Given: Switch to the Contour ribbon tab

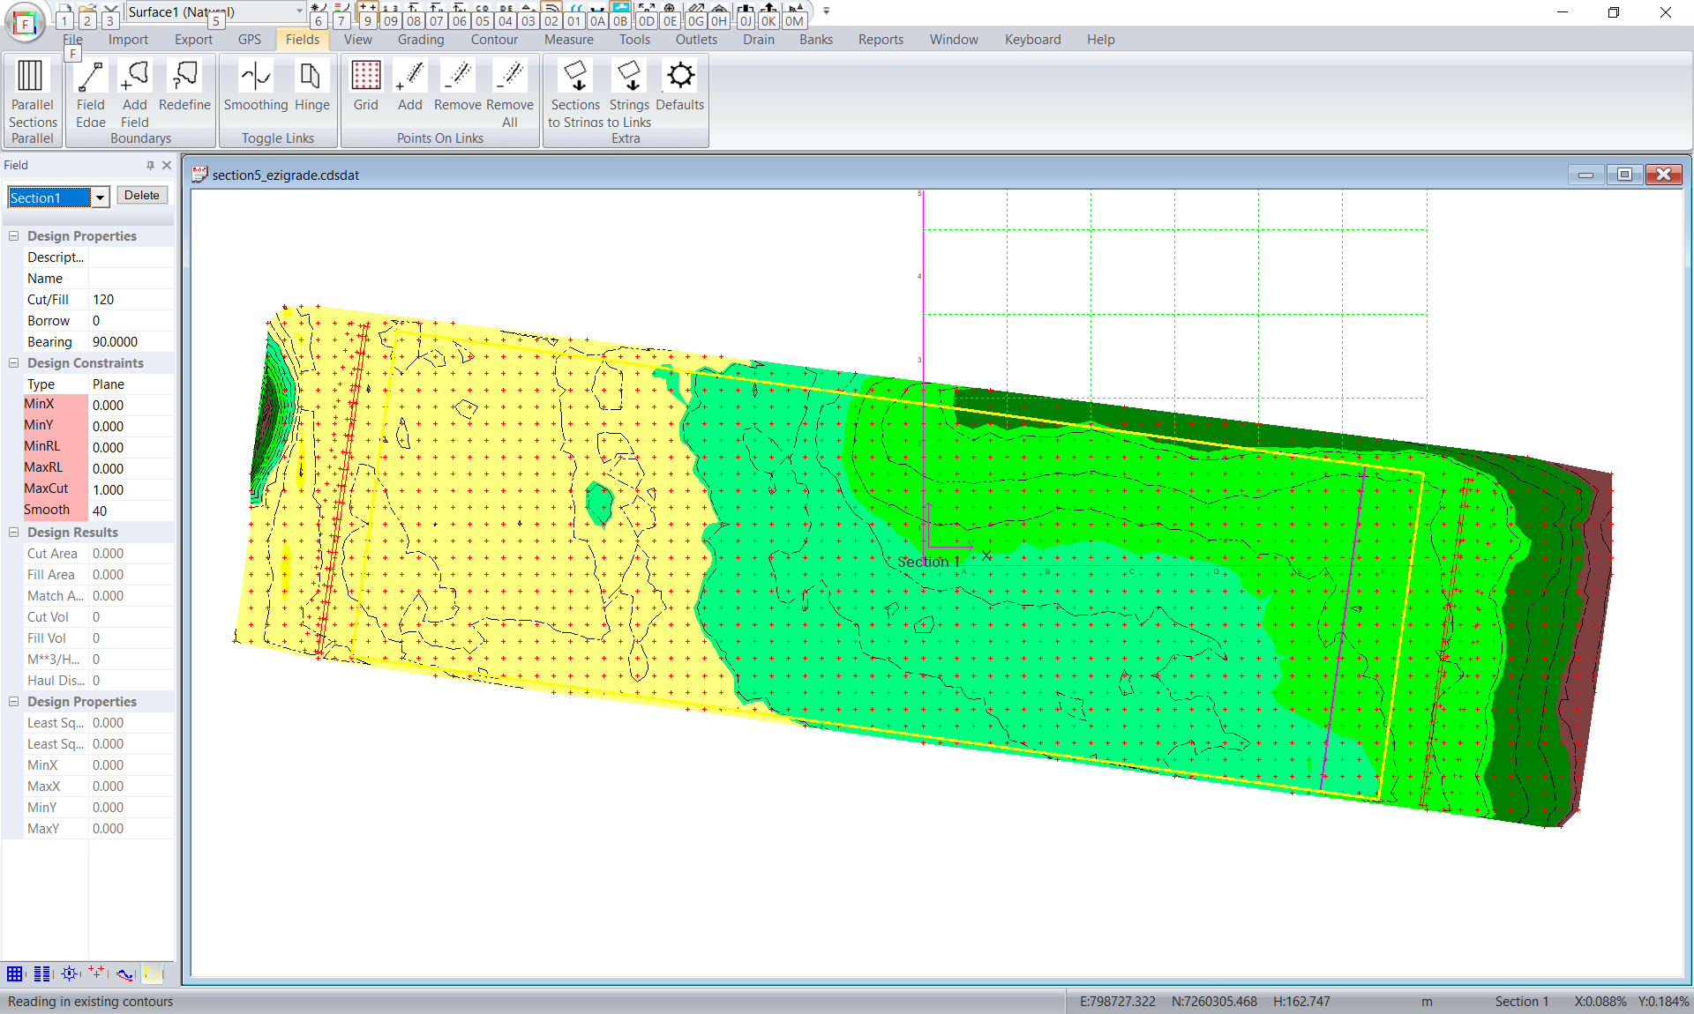Looking at the screenshot, I should 494,40.
